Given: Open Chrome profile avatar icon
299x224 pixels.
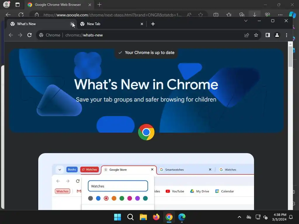Looking at the screenshot, I should [277, 35].
